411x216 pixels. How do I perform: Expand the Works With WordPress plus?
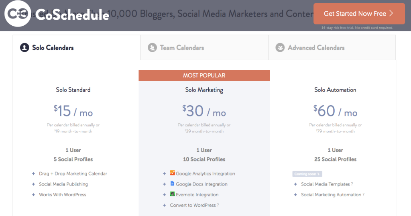(33, 195)
